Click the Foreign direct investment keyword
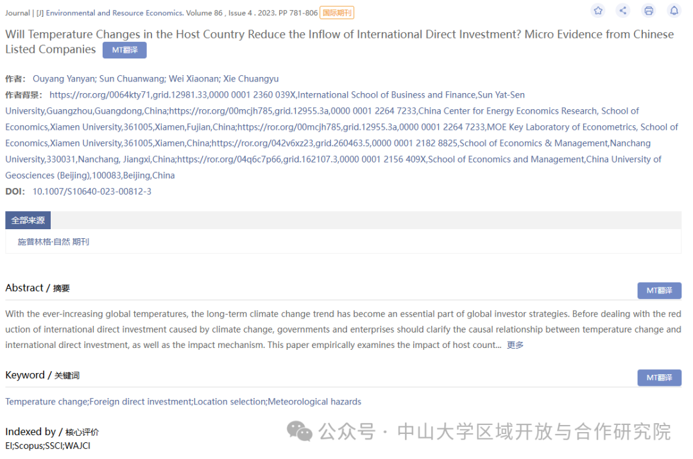693x459 pixels. [x=141, y=401]
